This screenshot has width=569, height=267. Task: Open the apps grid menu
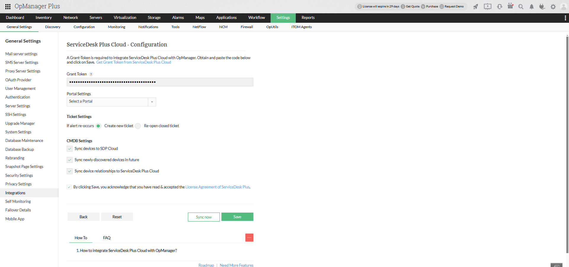pos(8,7)
